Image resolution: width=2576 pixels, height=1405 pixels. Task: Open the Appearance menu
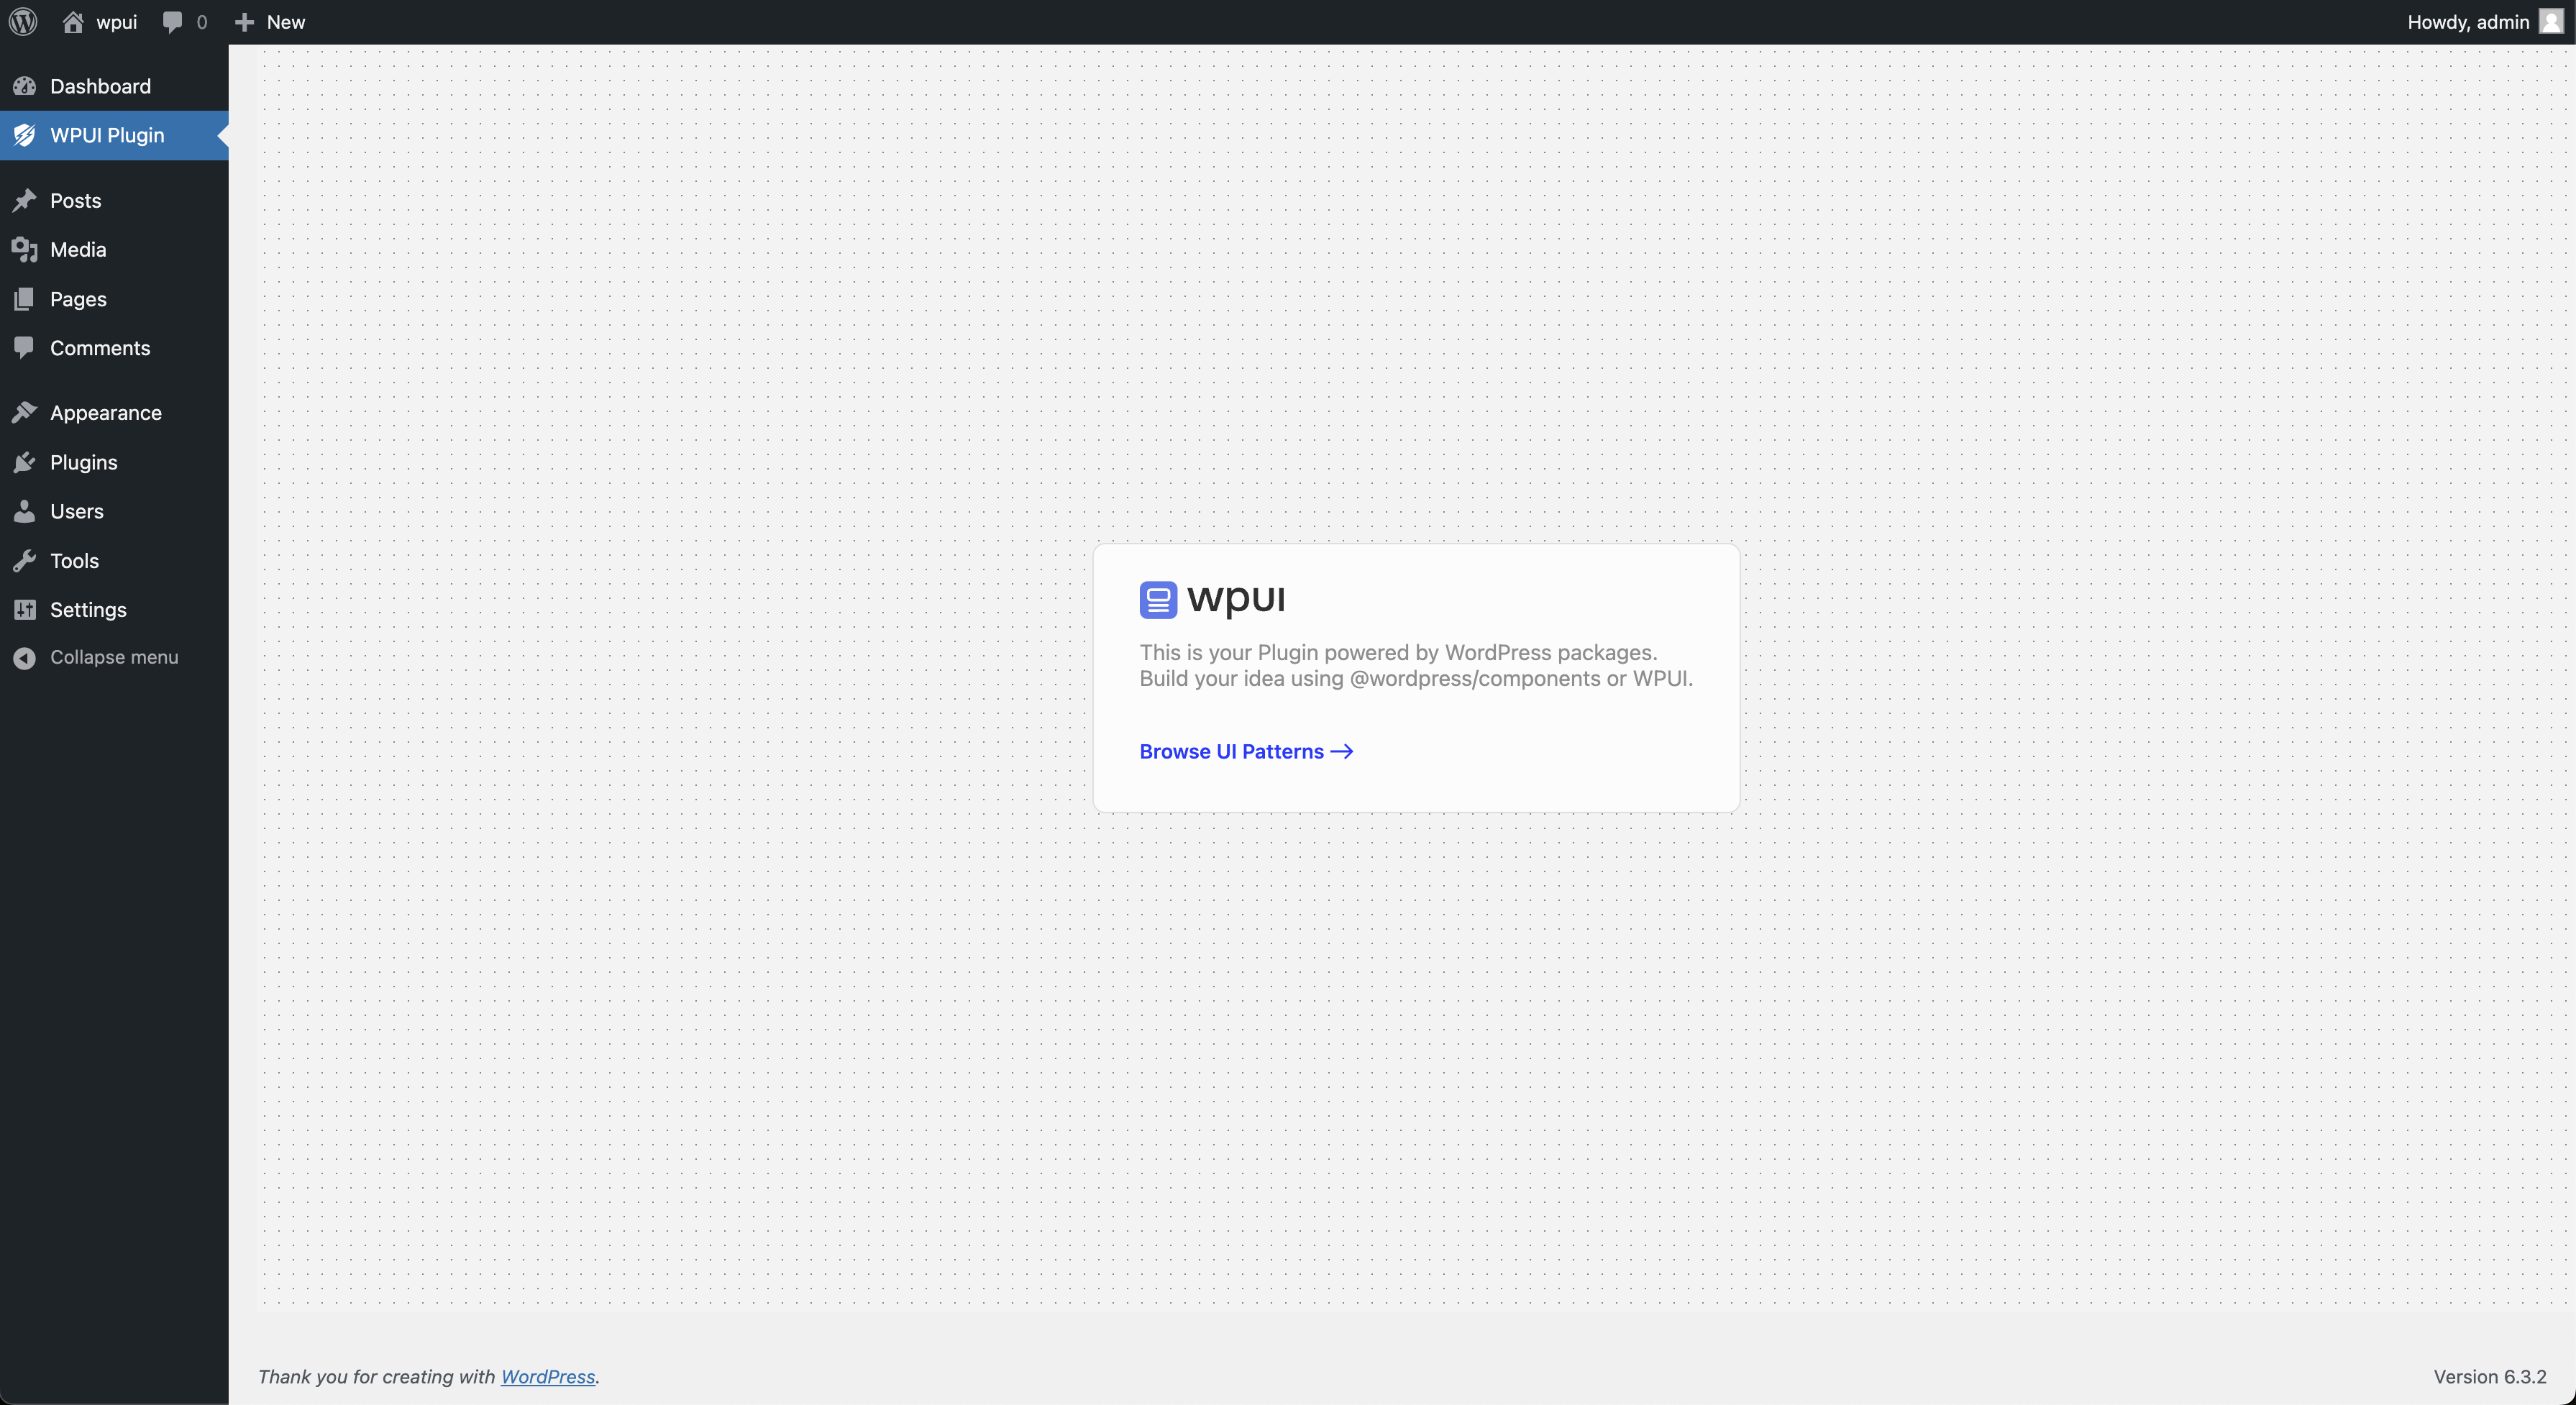tap(105, 413)
